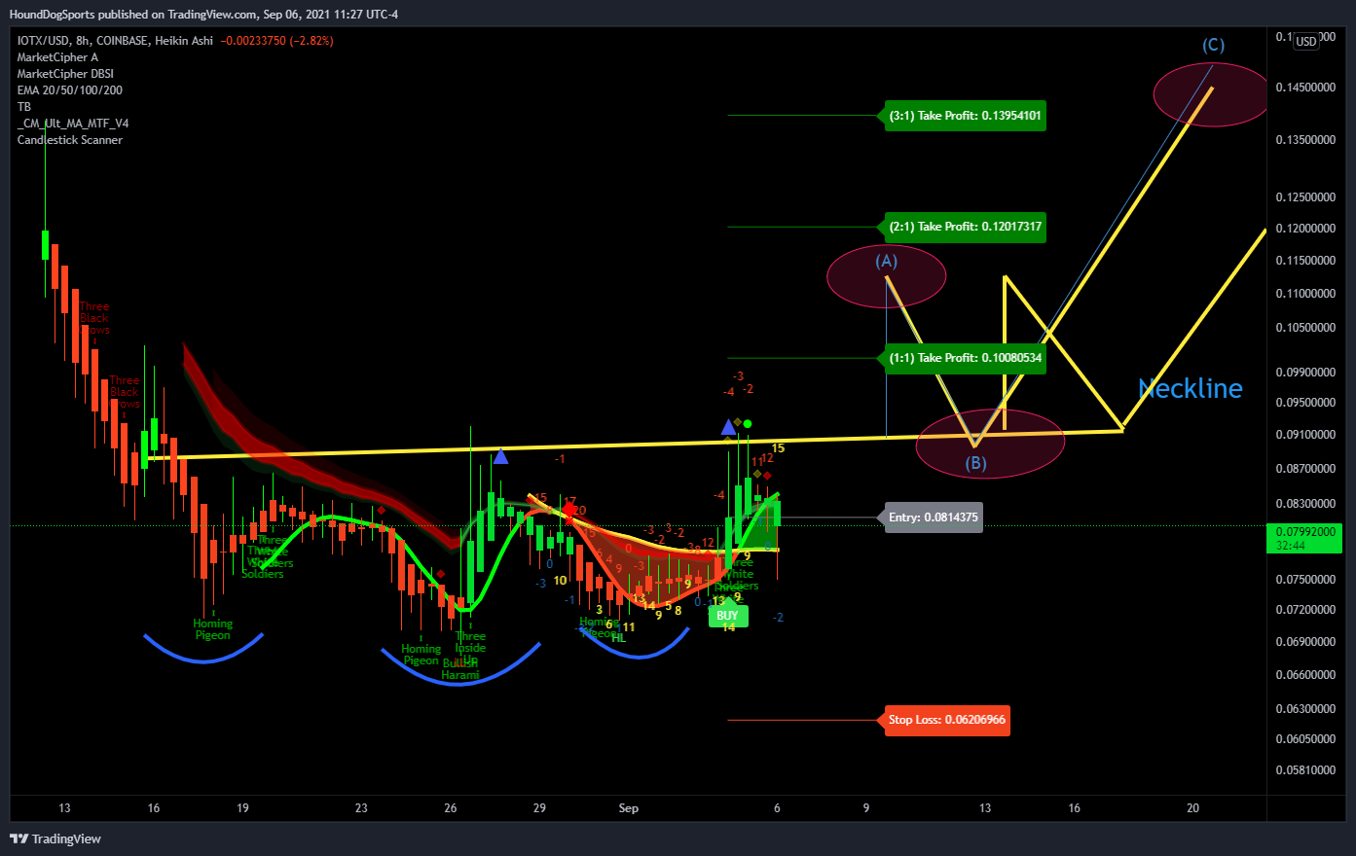1356x856 pixels.
Task: Click the (B) wave label
Action: pos(975,463)
